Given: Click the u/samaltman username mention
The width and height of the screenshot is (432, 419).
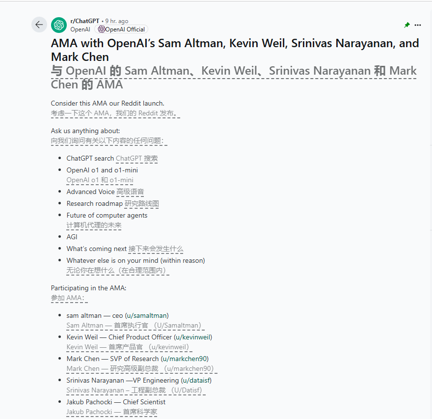Looking at the screenshot, I should pos(147,315).
